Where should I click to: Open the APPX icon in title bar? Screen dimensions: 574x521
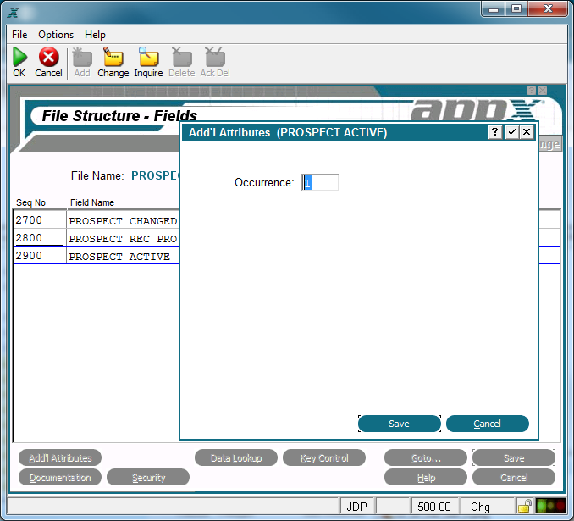click(x=14, y=12)
